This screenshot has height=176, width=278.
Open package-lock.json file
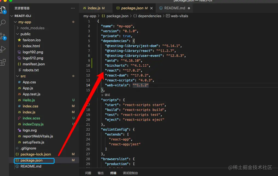pyautogui.click(x=36, y=154)
